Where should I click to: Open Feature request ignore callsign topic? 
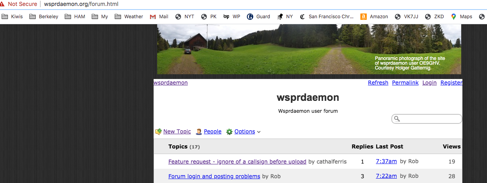[x=237, y=162]
